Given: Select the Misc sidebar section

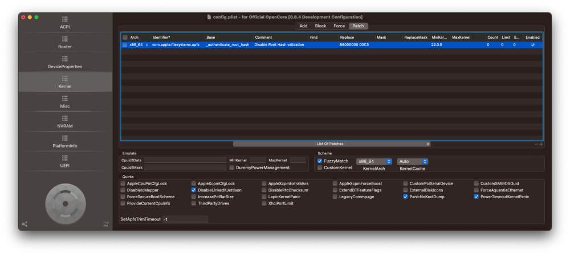Looking at the screenshot, I should point(65,102).
